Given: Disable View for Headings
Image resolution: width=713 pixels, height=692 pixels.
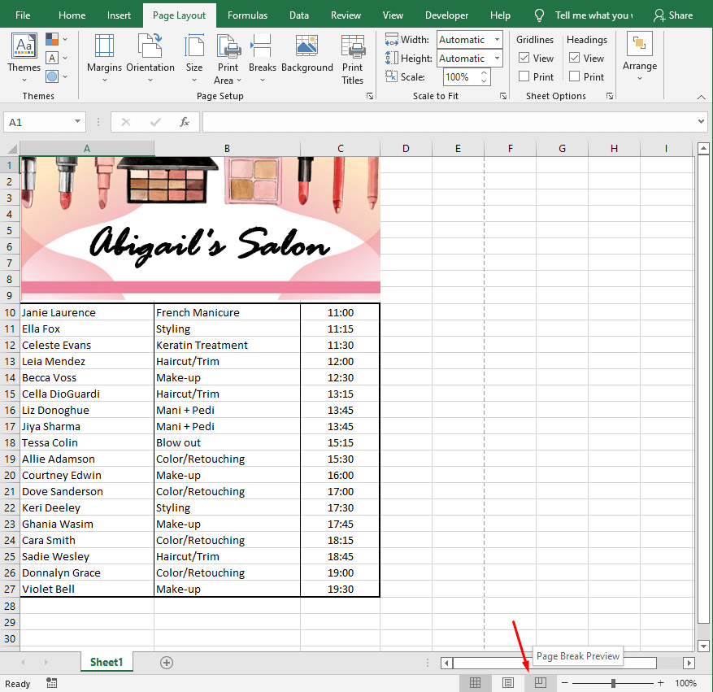Looking at the screenshot, I should pos(575,58).
